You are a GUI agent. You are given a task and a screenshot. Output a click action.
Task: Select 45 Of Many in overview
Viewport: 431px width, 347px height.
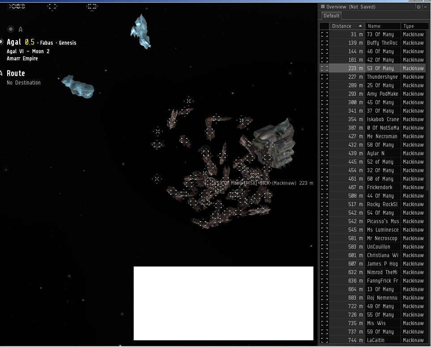[x=372, y=102]
